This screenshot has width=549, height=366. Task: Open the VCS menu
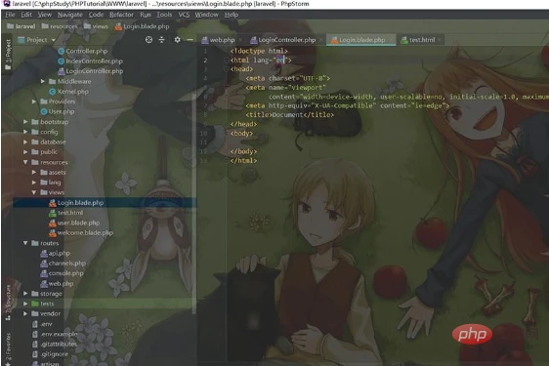point(184,15)
